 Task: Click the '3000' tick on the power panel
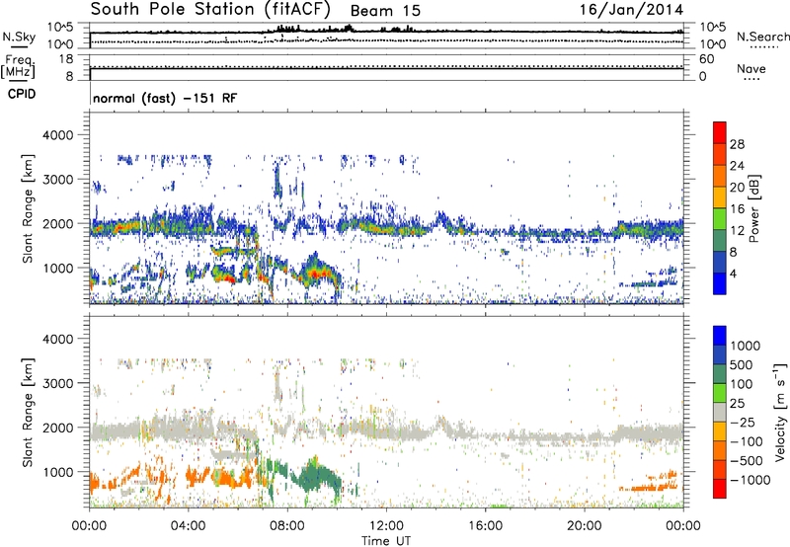(58, 180)
